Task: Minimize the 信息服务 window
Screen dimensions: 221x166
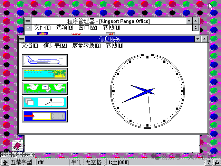Action: point(198,39)
